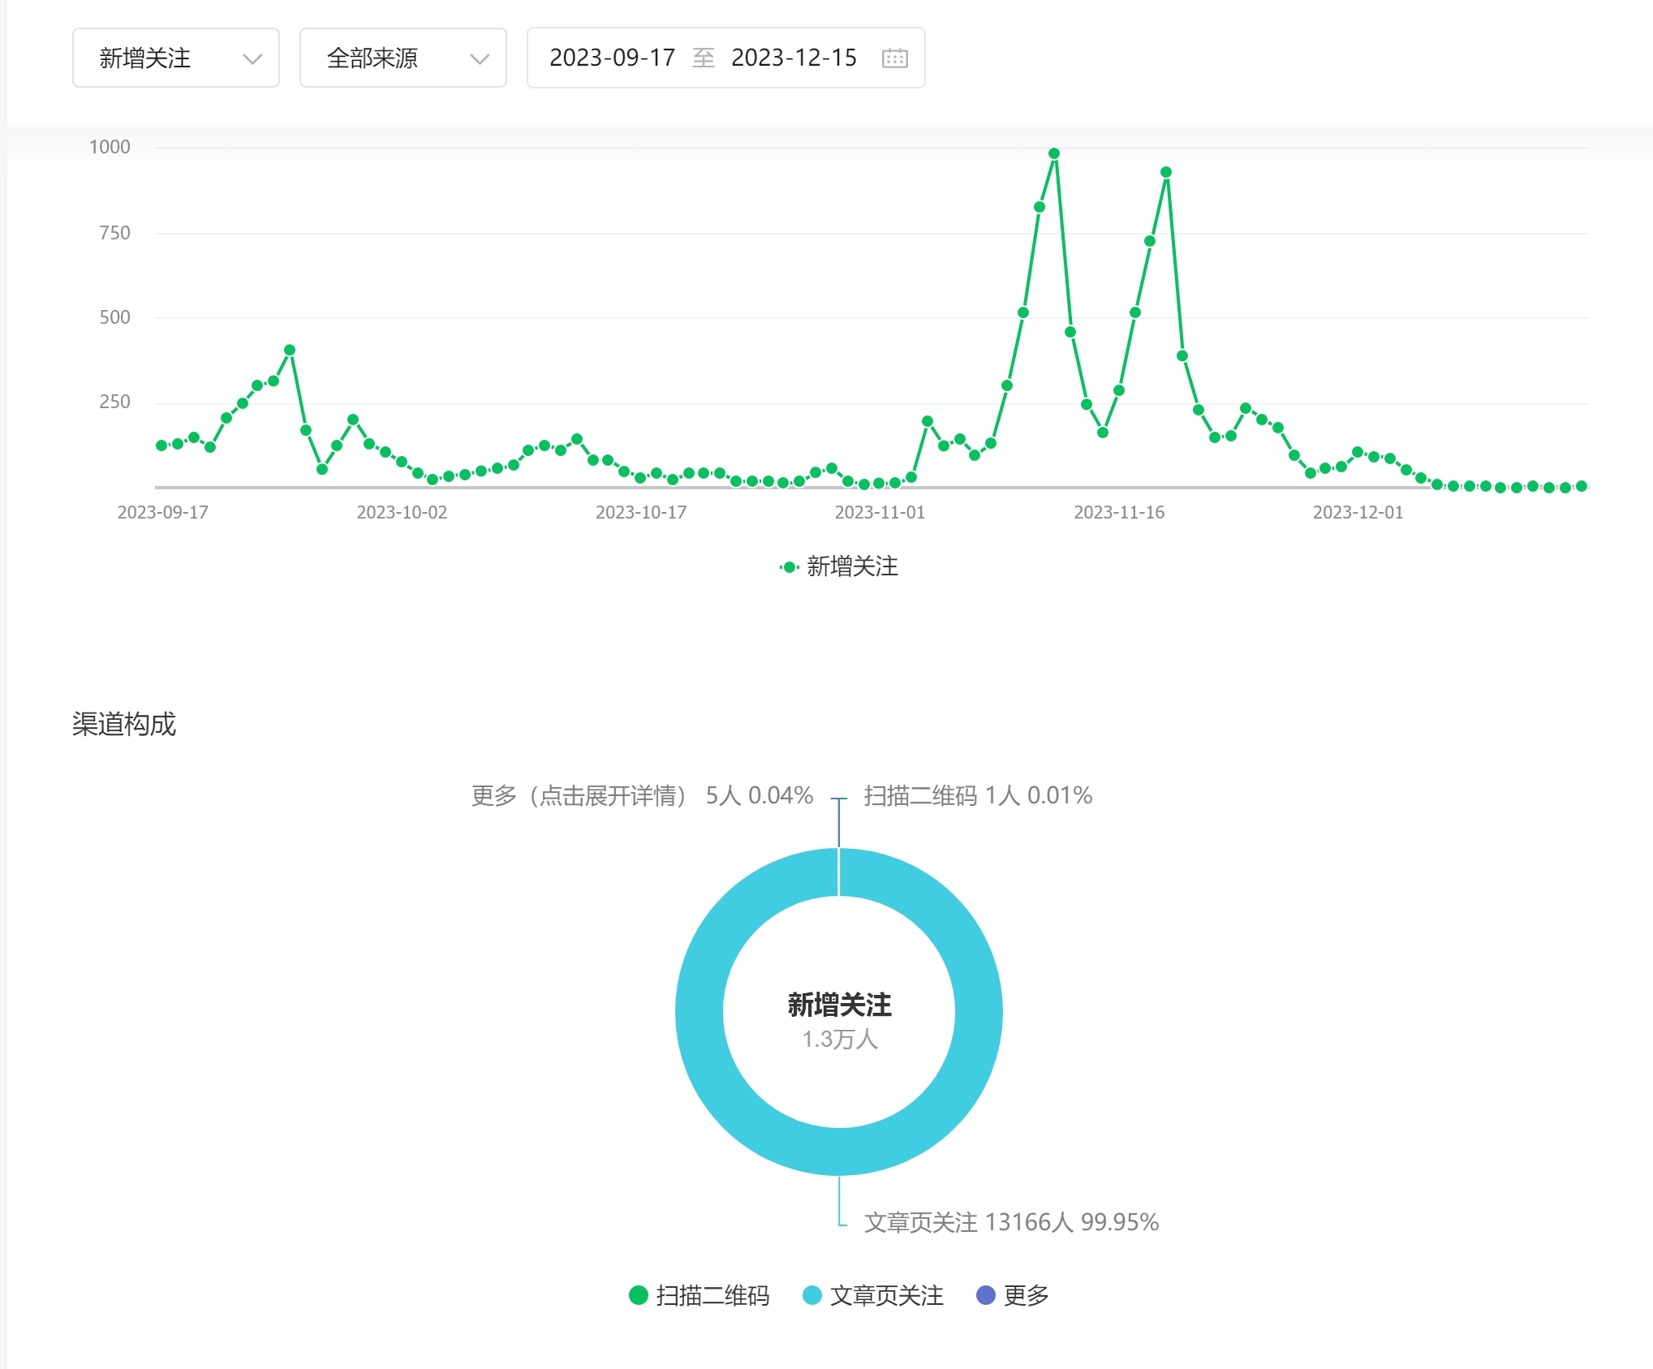Click the calendar icon in date range field

(894, 58)
